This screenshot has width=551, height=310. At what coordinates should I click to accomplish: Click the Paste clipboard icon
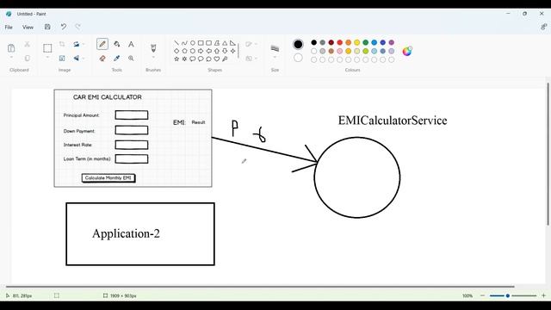(11, 48)
